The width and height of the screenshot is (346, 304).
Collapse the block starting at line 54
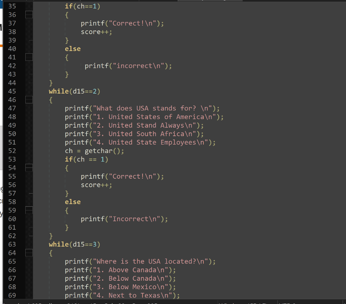click(29, 168)
